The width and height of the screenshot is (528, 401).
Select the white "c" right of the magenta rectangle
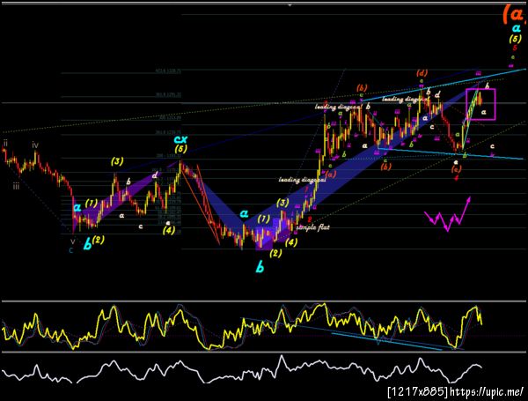tap(492, 146)
